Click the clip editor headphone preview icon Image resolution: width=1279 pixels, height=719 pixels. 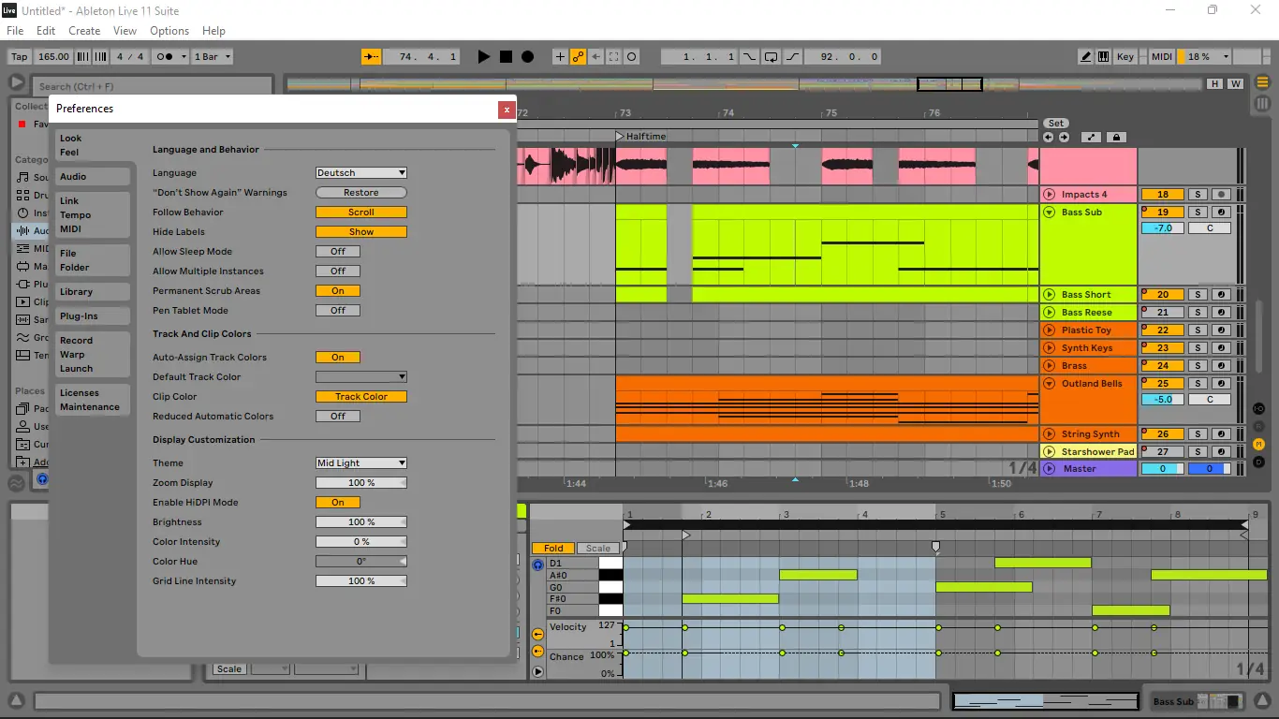tap(537, 565)
